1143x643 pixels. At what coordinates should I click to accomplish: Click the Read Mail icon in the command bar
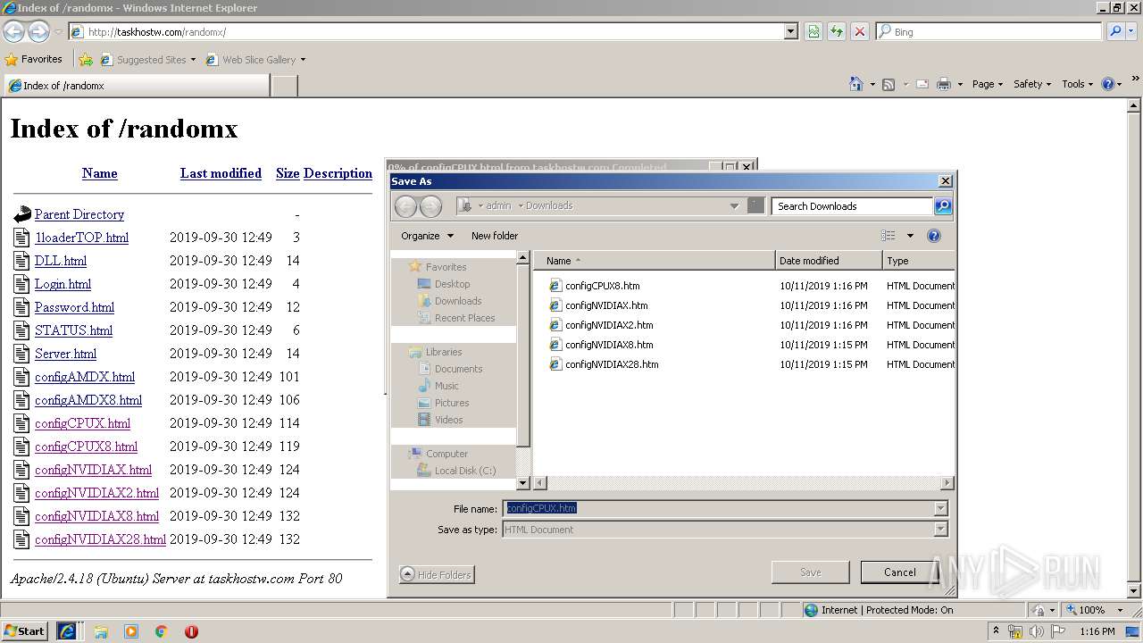coord(922,84)
